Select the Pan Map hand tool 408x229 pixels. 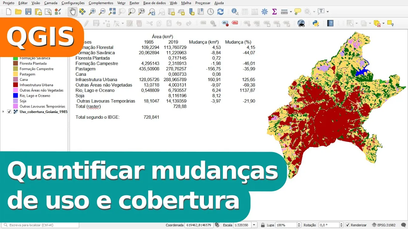click(x=73, y=12)
